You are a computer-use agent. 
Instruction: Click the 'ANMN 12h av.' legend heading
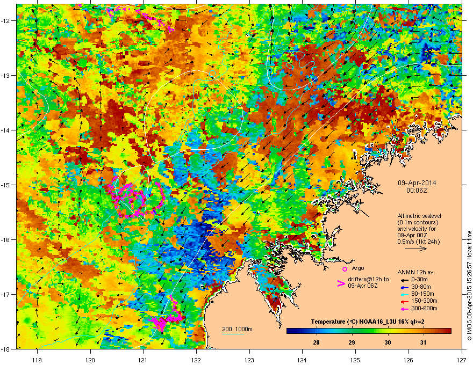click(x=416, y=272)
